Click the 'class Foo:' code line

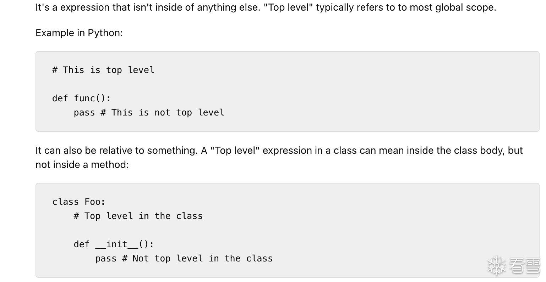[79, 202]
